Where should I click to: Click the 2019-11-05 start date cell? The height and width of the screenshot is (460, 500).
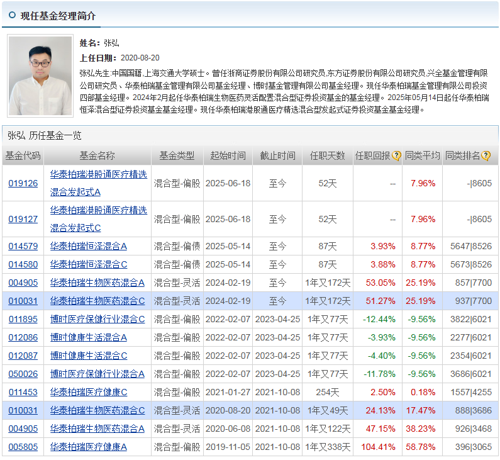(228, 447)
